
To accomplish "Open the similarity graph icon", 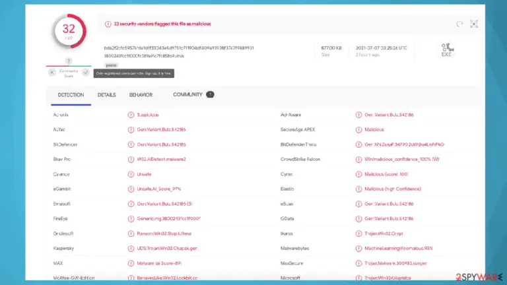I will pos(474,24).
